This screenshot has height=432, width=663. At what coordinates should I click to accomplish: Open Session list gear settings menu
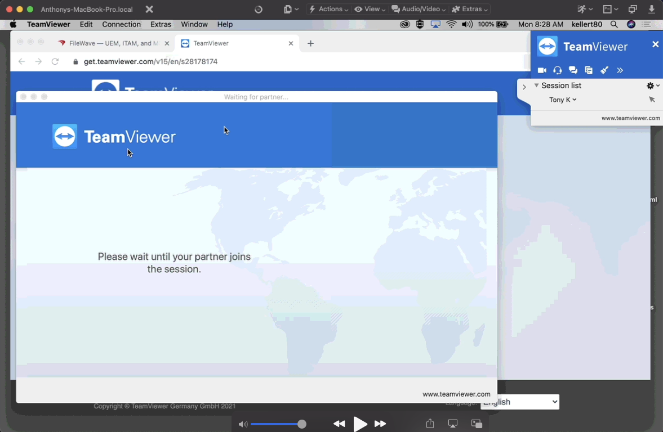[x=652, y=85]
